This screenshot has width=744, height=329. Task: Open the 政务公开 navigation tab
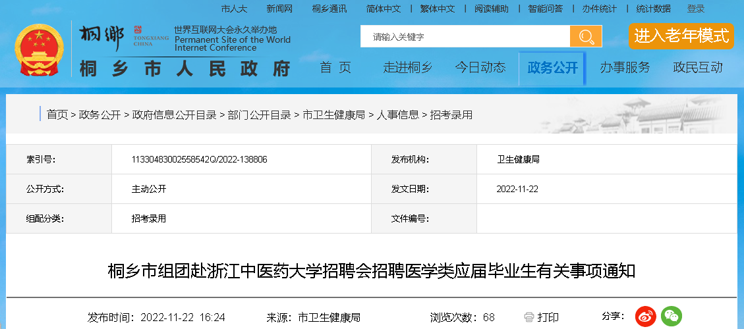pos(552,68)
